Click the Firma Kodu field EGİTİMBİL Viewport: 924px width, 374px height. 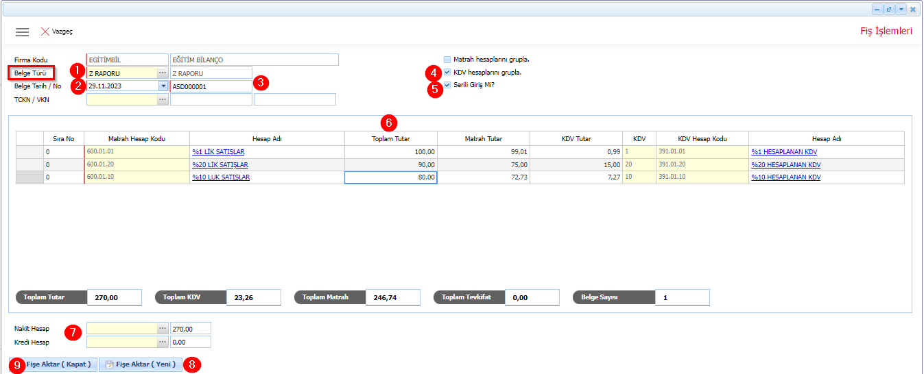click(x=127, y=60)
